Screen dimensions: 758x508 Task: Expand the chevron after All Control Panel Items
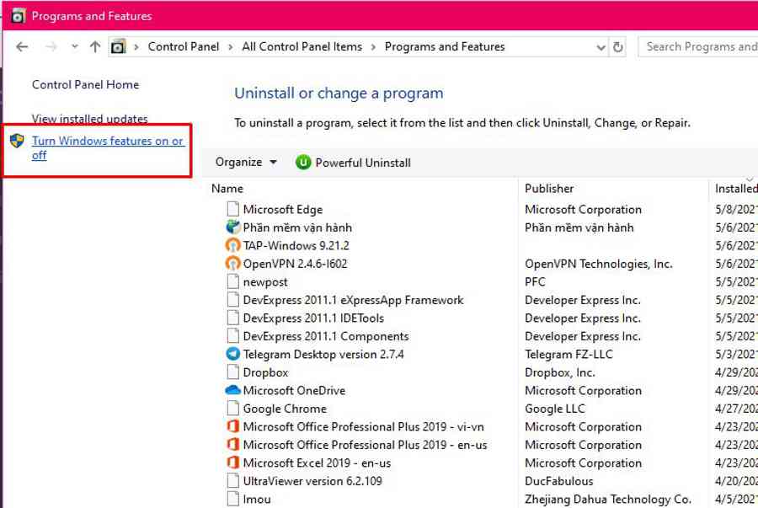(x=373, y=47)
